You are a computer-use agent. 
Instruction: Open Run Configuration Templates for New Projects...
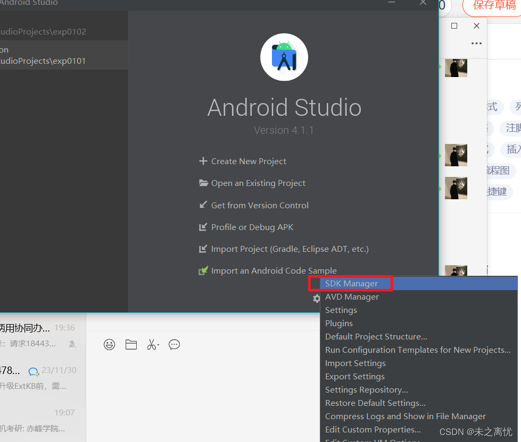click(419, 350)
